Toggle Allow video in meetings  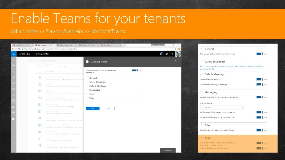point(260,79)
